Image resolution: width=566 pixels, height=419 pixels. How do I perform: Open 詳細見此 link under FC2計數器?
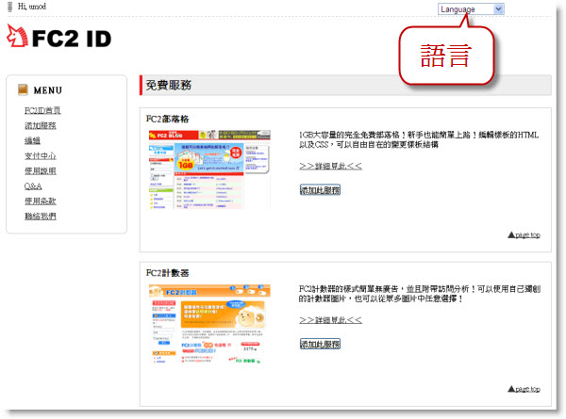pyautogui.click(x=330, y=320)
